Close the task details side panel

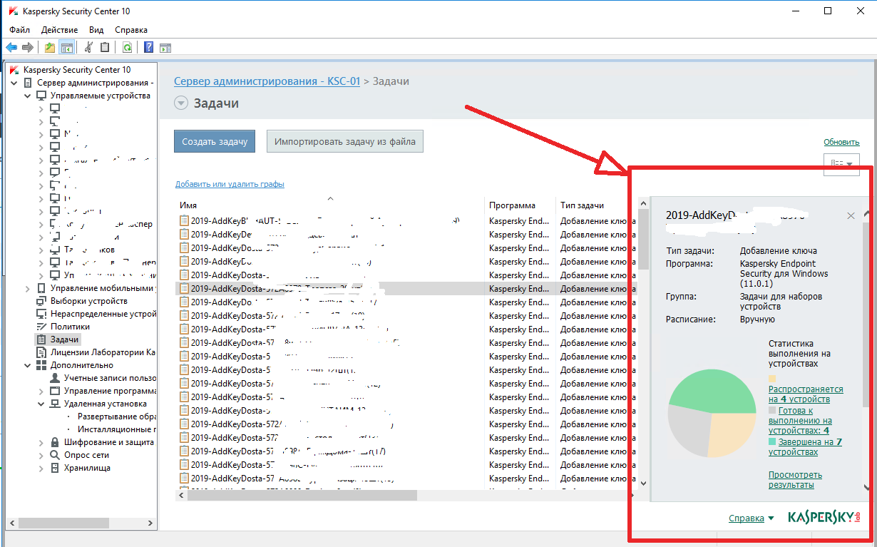[x=851, y=215]
